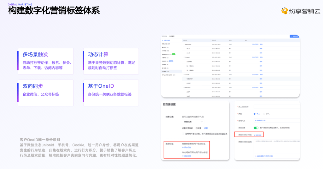Click the 选择标签 plus link in red box
The width and height of the screenshot is (323, 169).
[x=258, y=135]
